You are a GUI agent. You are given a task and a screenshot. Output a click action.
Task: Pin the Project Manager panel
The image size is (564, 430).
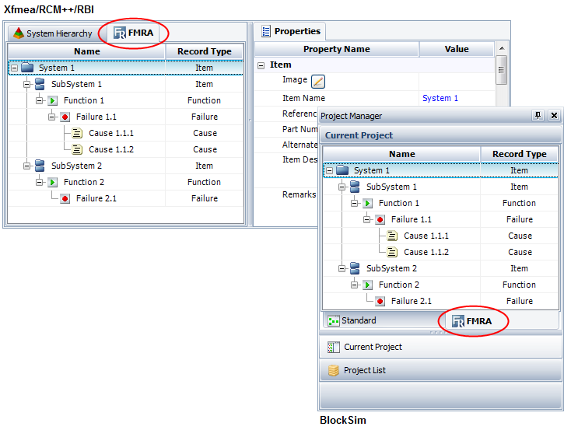coord(538,116)
